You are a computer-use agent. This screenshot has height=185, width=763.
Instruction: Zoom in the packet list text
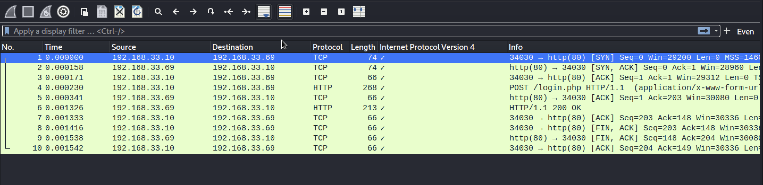306,12
